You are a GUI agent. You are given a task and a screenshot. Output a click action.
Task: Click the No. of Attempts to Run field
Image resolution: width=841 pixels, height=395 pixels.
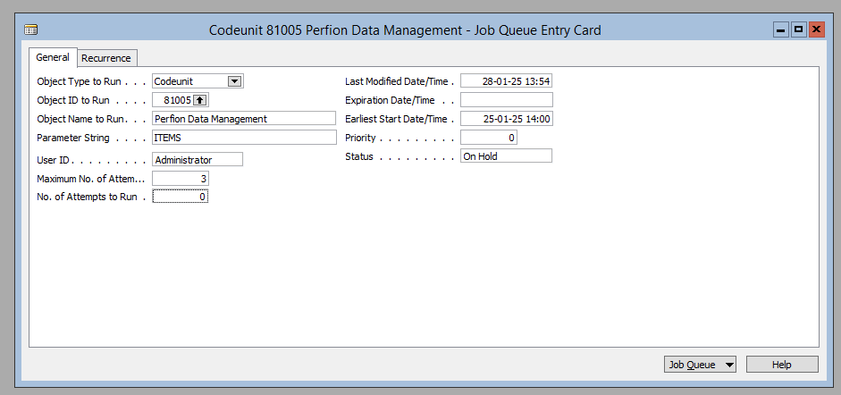click(x=181, y=197)
